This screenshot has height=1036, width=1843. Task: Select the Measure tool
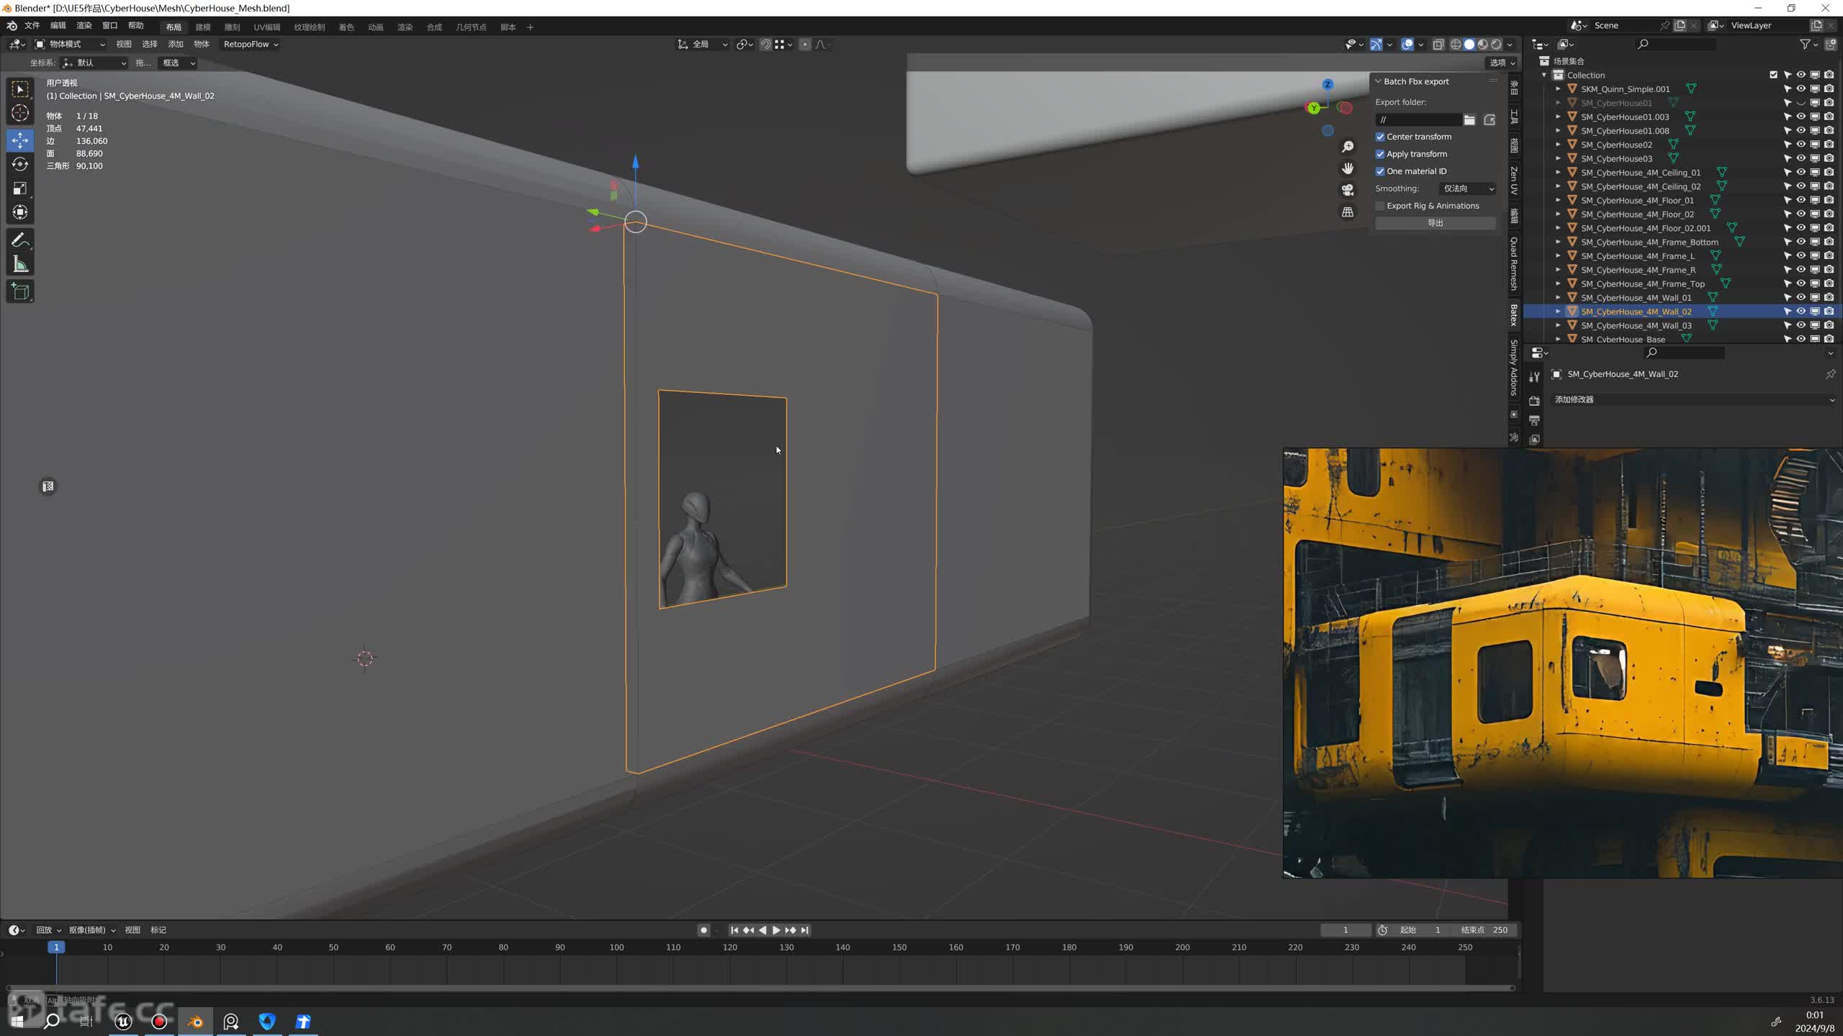[20, 264]
